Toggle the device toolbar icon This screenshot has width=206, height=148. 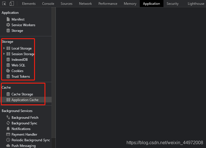coord(12,3)
